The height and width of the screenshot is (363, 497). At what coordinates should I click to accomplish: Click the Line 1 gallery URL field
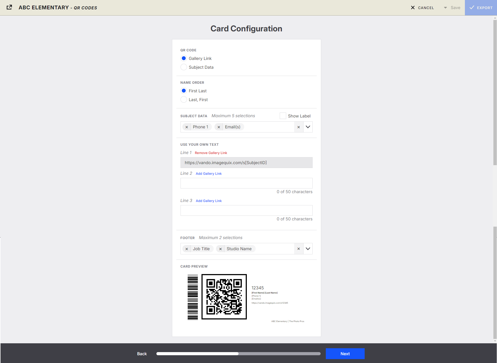246,163
